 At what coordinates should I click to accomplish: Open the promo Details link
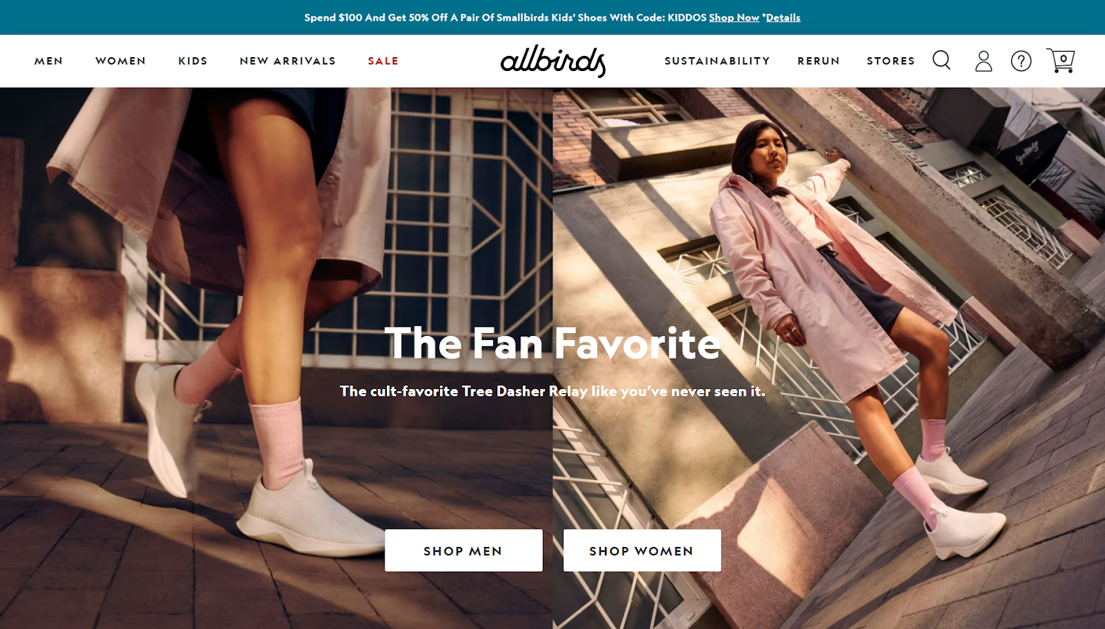[782, 17]
